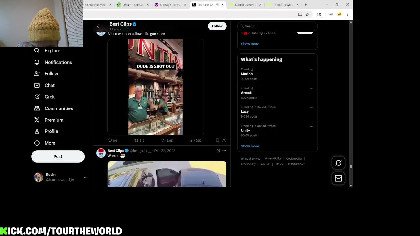
Task: Click the scrollbar down arrow
Action: 351,186
